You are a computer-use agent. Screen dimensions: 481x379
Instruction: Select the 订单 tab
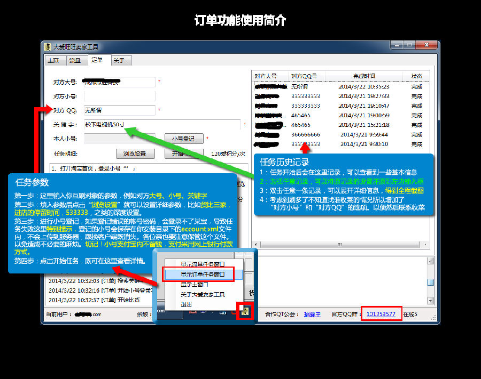97,60
